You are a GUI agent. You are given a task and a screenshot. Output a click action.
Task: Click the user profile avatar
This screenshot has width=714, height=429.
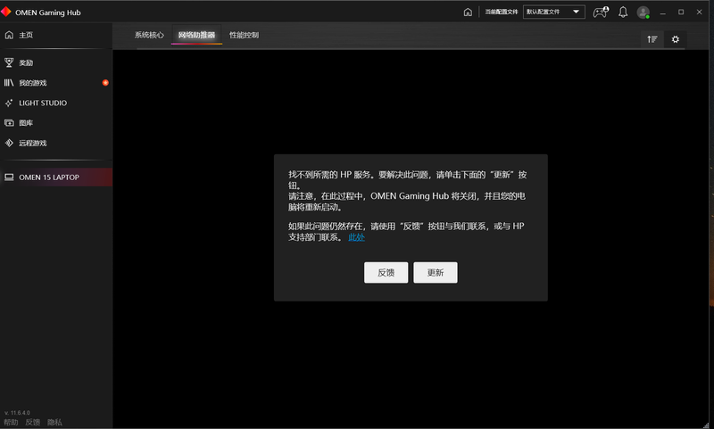click(643, 12)
